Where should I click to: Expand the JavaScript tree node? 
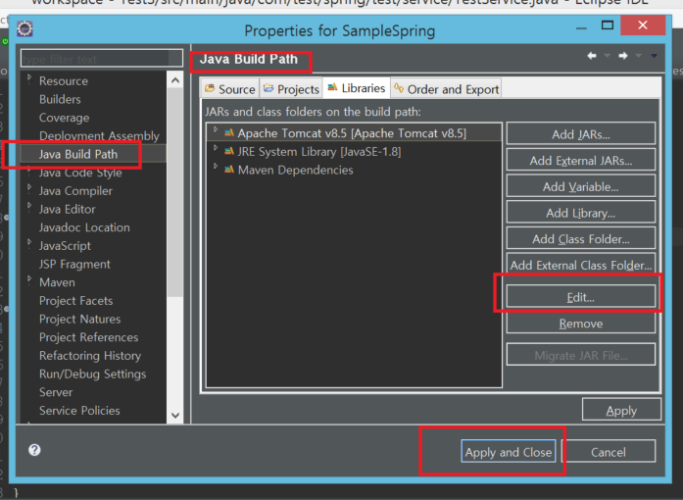click(x=29, y=242)
